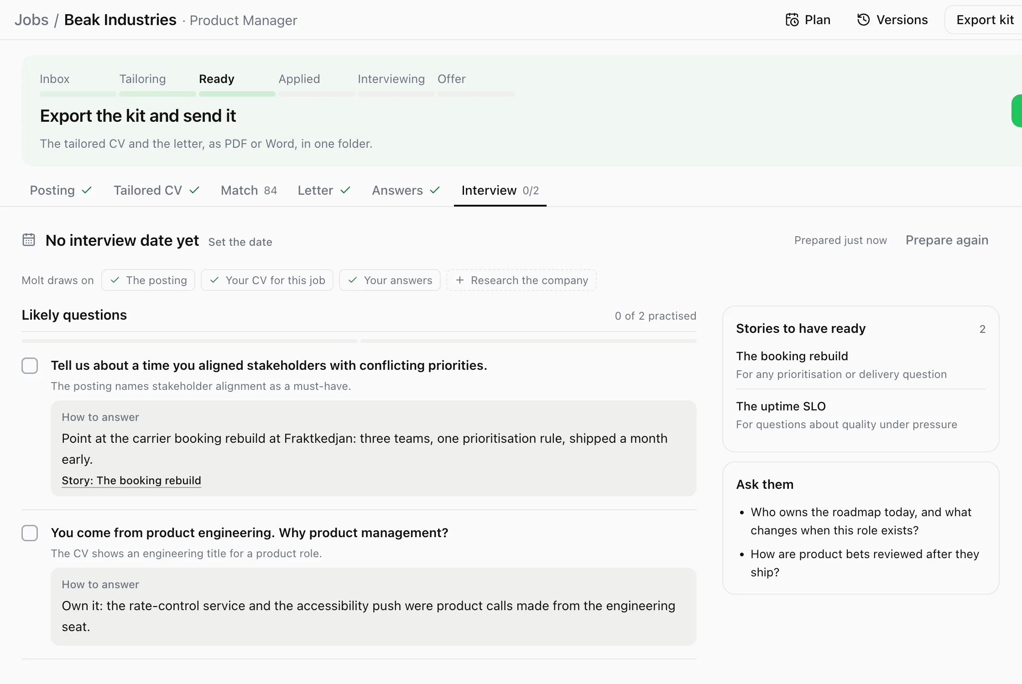Viewport: 1022px width, 684px height.
Task: Click the checkmark next to Letter tab
Action: 345,190
